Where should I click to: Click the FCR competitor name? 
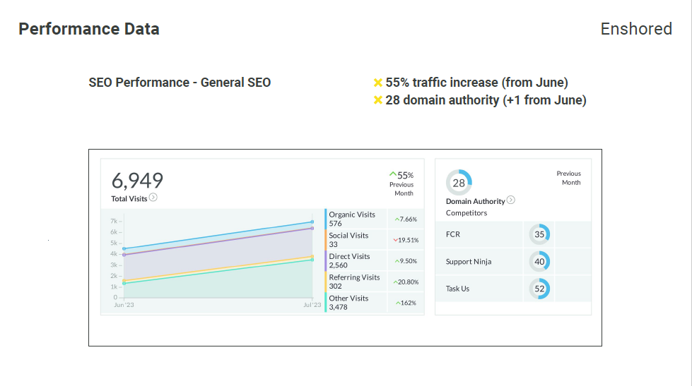click(x=453, y=234)
